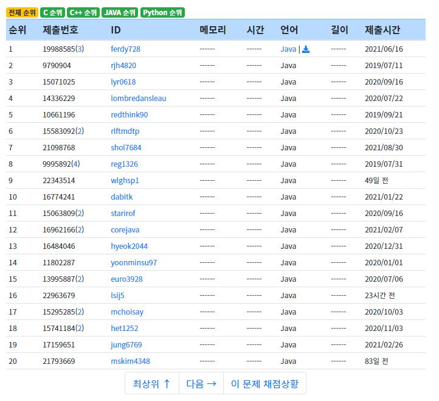Open ferdy728 user profile
The image size is (439, 401).
125,49
